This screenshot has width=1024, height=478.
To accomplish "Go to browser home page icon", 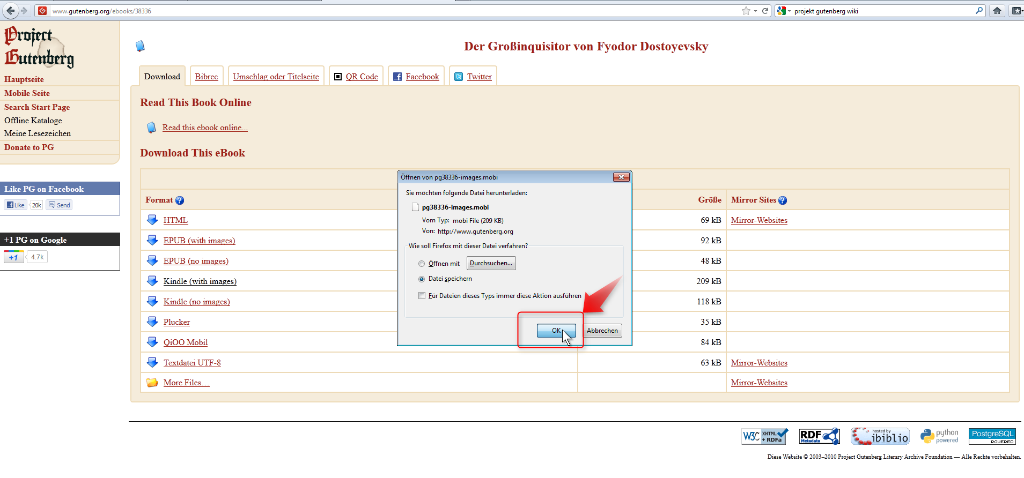I will (x=997, y=11).
